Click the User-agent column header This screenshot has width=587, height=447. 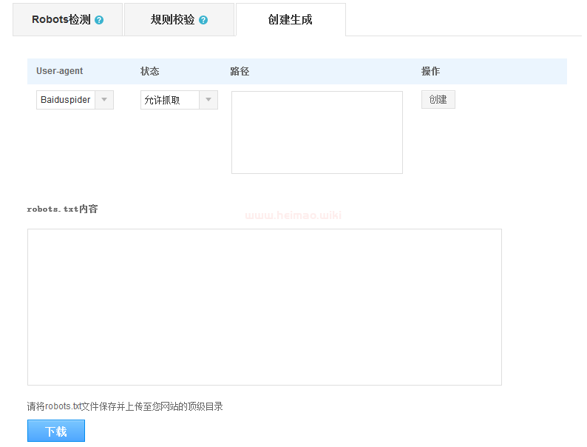tap(60, 71)
